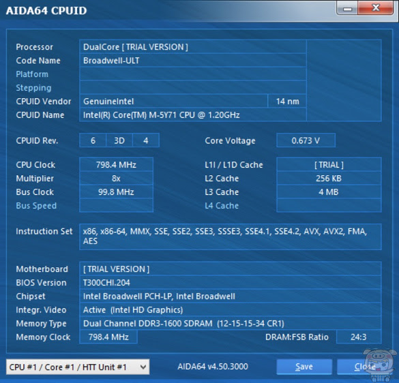Click the AIDA64 v4.50.3000 version text
This screenshot has width=399, height=383.
[213, 367]
